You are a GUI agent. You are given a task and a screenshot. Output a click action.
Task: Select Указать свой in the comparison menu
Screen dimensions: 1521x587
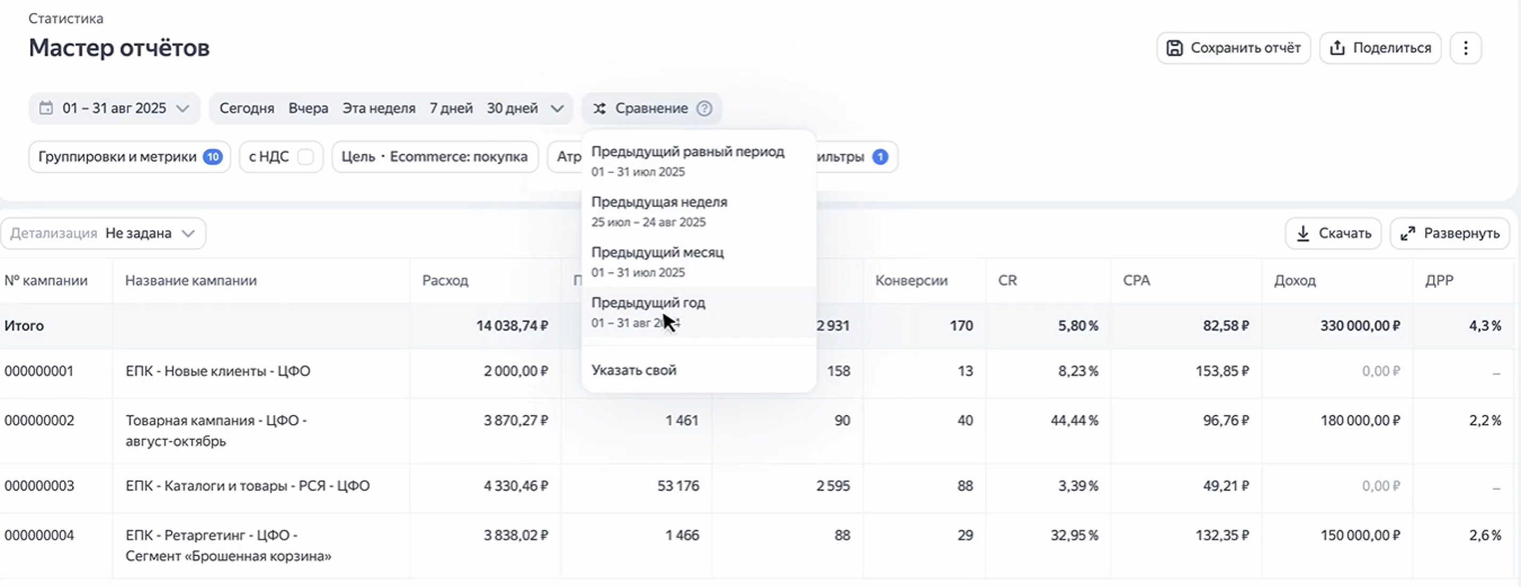[634, 370]
